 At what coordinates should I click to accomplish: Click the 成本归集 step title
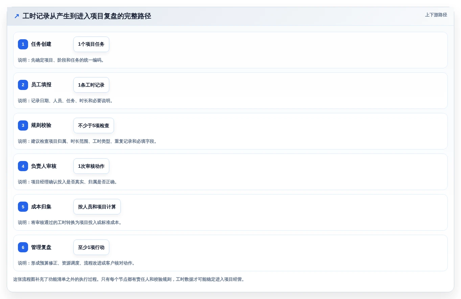41,207
